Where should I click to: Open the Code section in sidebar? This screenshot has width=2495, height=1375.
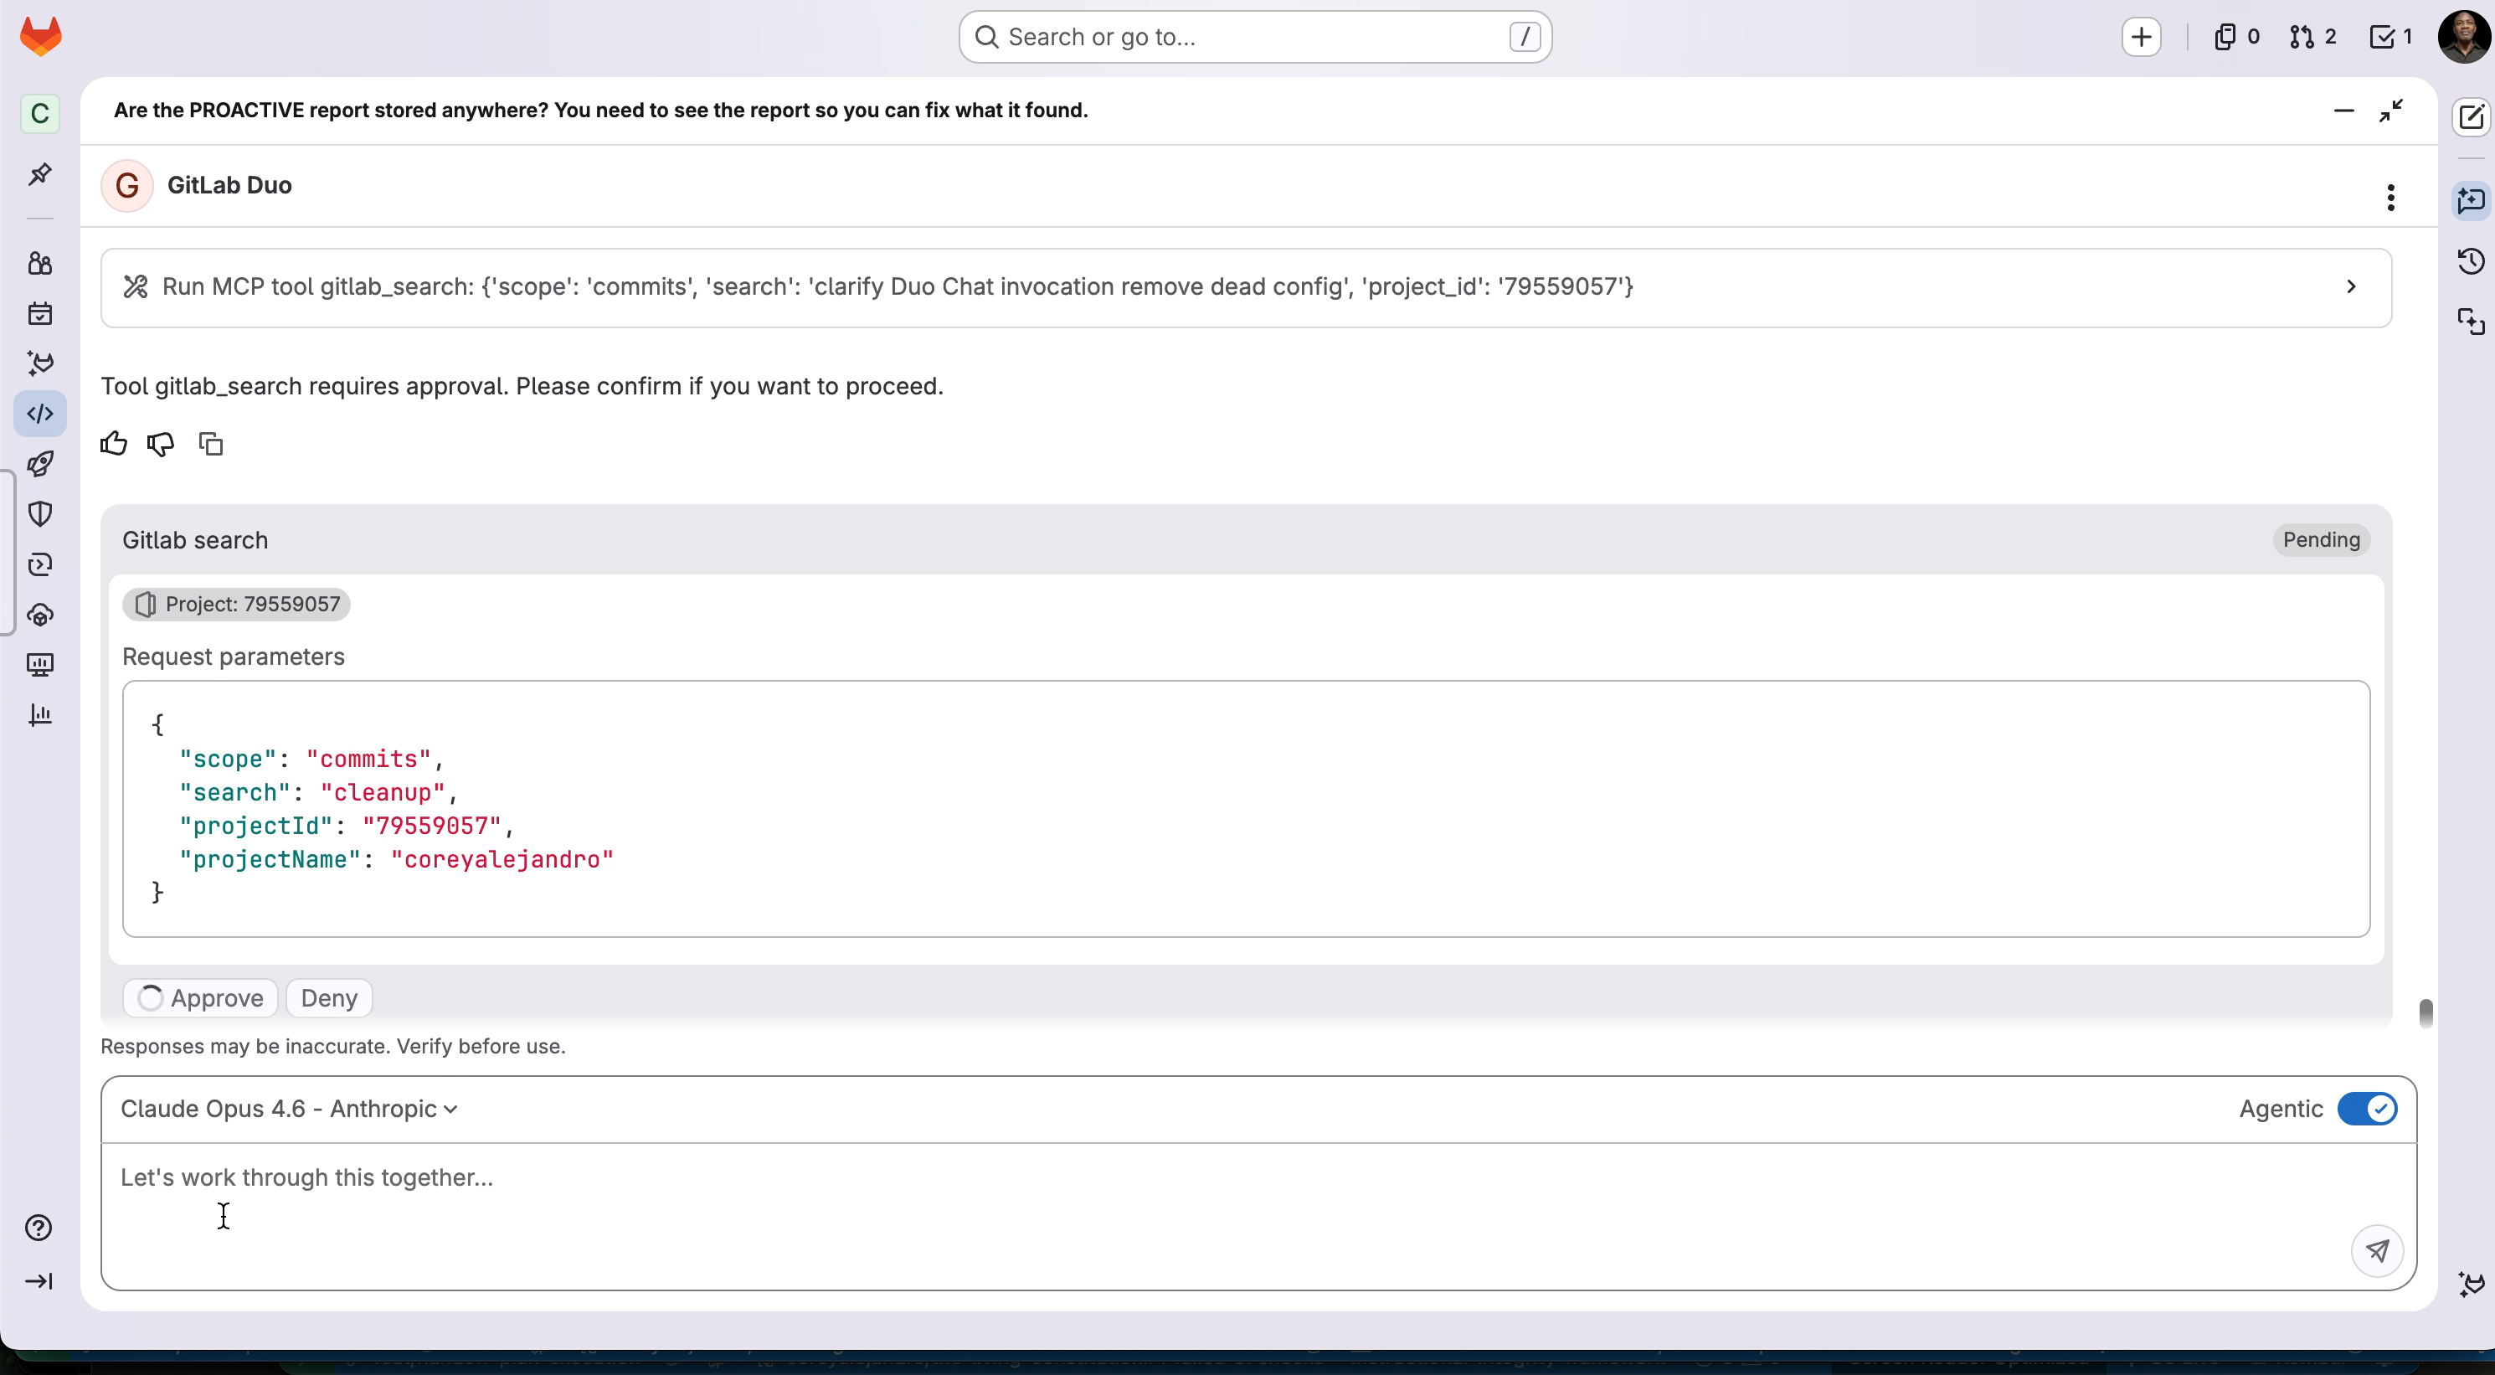click(39, 414)
